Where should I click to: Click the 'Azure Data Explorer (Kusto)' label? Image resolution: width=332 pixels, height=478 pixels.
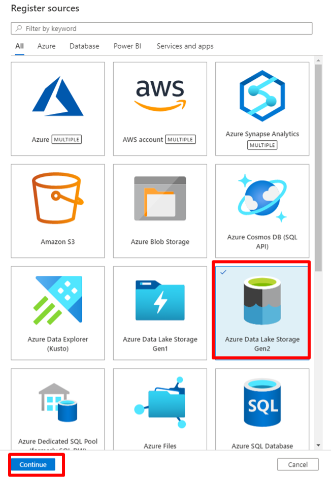pos(57,343)
